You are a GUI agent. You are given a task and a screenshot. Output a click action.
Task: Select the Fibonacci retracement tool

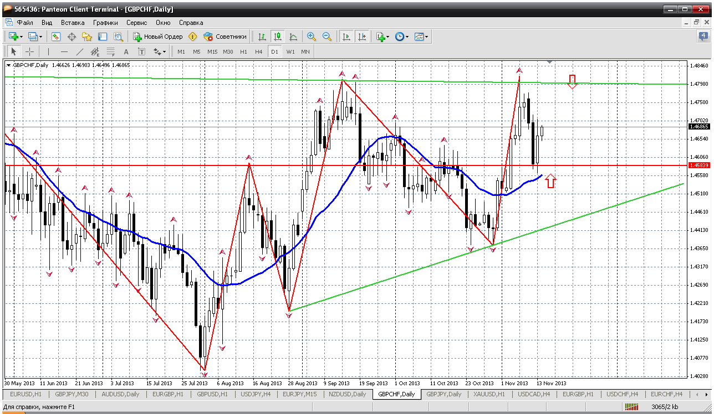[111, 51]
